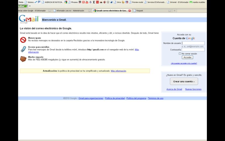Open the mambo muebles bookmark

click(197, 2)
